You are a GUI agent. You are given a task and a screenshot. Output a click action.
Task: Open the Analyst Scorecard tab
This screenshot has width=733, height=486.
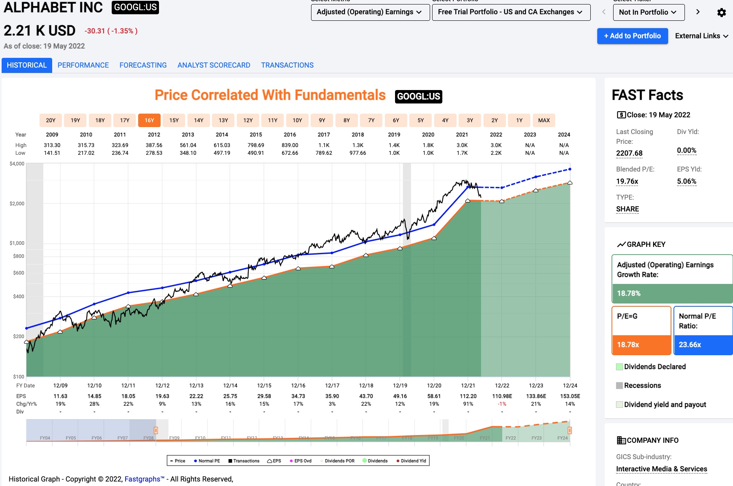tap(214, 65)
